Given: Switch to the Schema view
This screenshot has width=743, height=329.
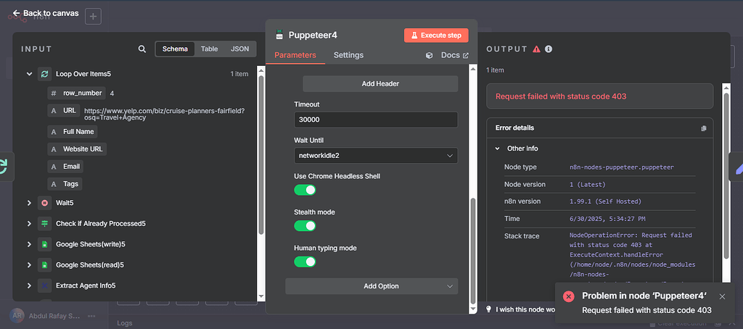Looking at the screenshot, I should 175,49.
